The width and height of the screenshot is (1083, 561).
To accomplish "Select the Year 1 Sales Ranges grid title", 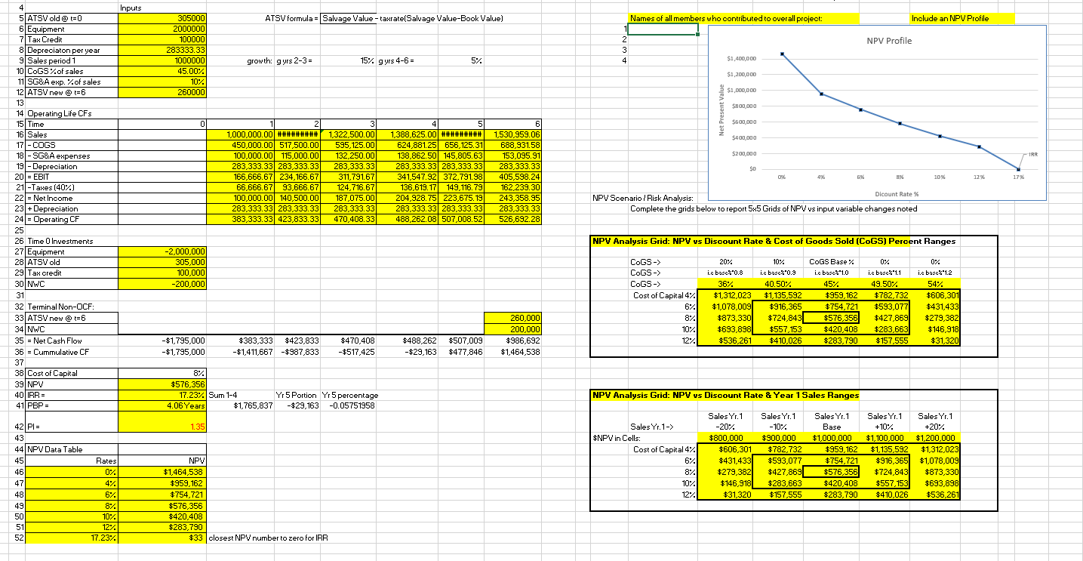I will pyautogui.click(x=726, y=395).
